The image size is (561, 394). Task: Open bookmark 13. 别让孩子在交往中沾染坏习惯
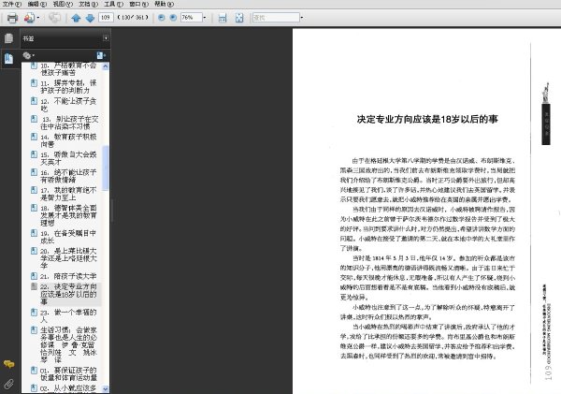coord(69,123)
